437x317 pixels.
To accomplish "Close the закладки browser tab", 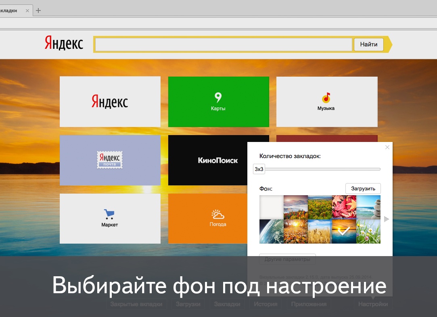I will (x=27, y=10).
